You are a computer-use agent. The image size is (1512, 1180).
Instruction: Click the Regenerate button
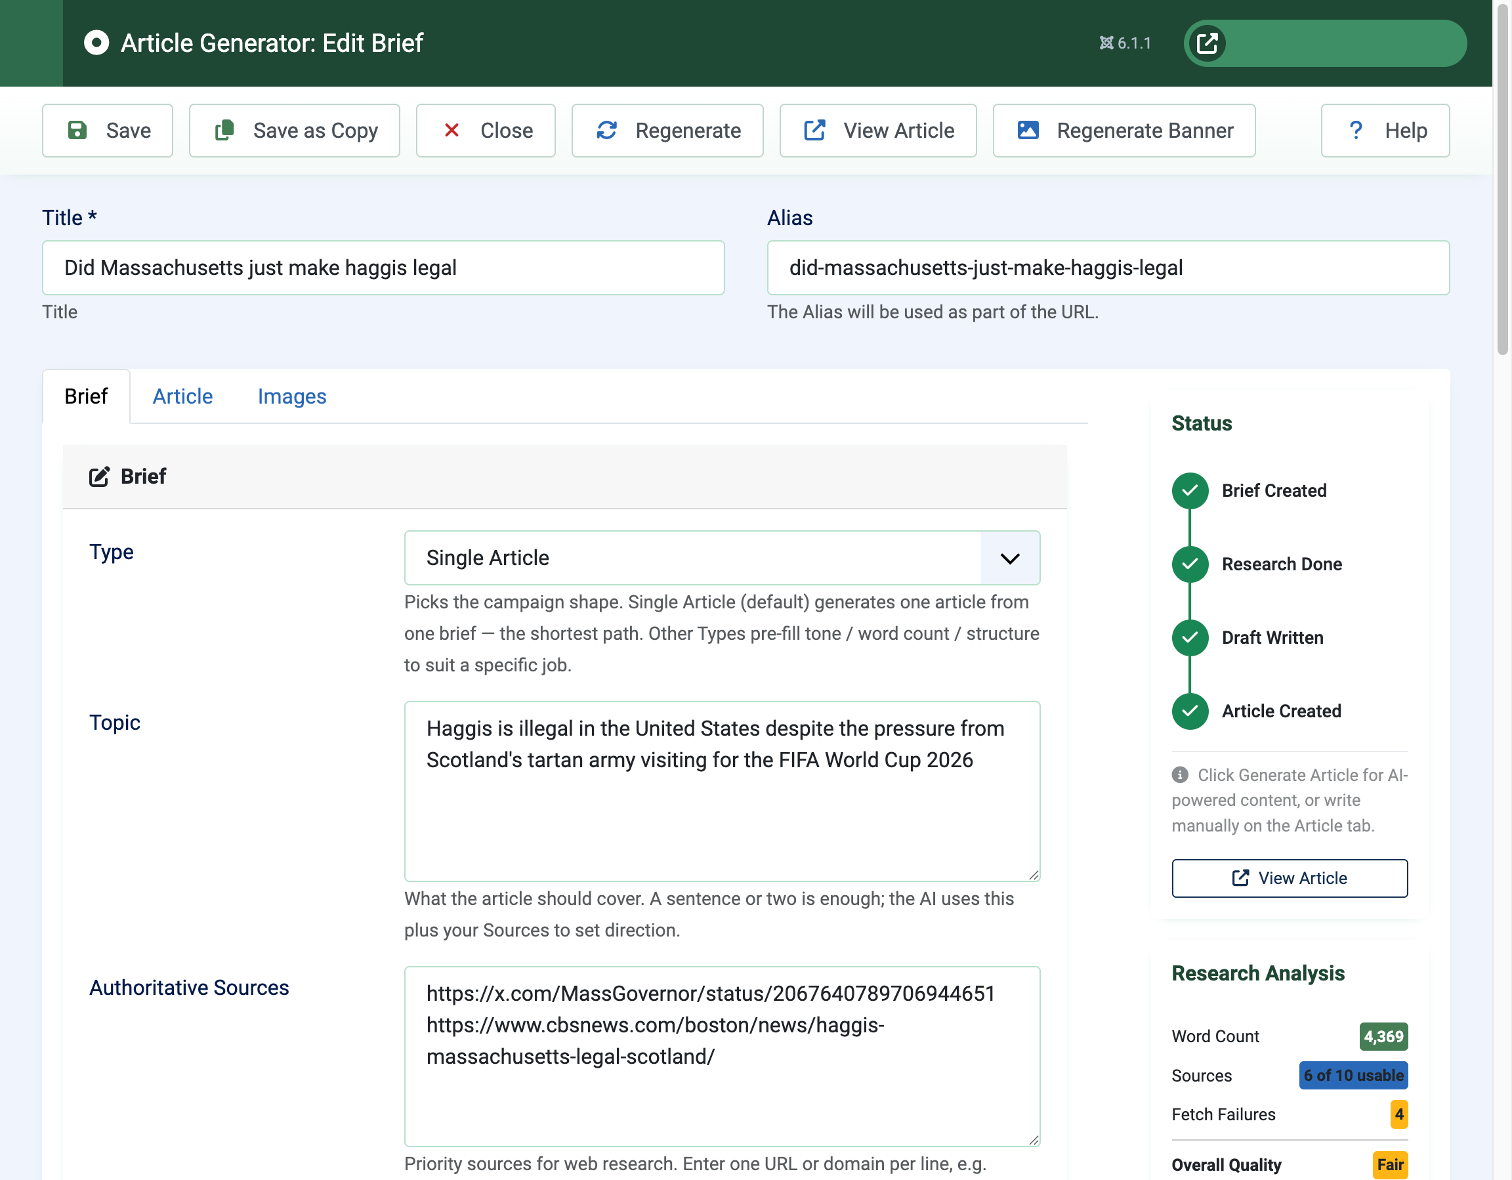[x=667, y=130]
